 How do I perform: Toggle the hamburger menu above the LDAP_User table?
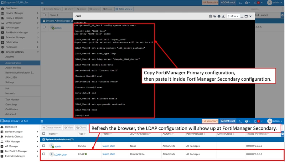point(42,121)
